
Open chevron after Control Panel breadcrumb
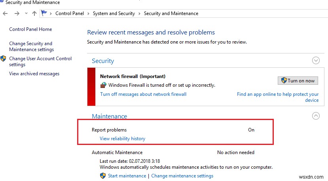coord(88,14)
